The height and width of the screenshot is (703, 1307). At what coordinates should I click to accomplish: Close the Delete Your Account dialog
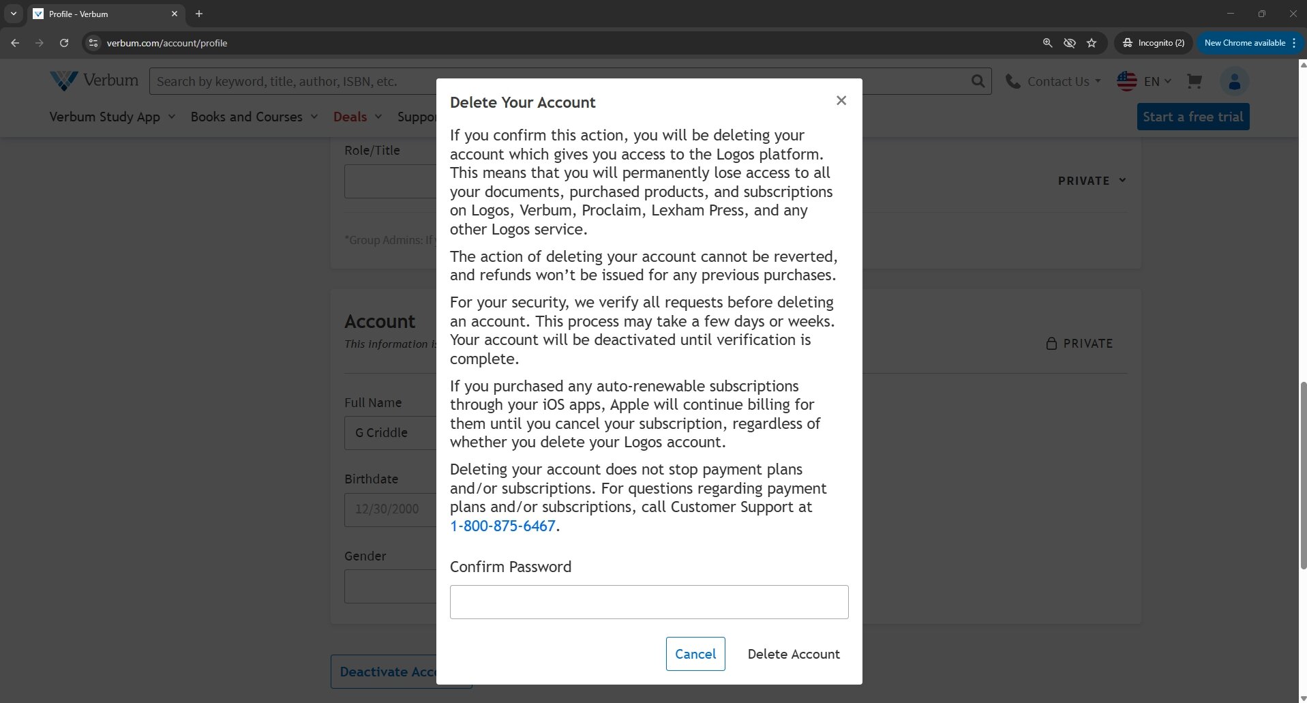[841, 100]
